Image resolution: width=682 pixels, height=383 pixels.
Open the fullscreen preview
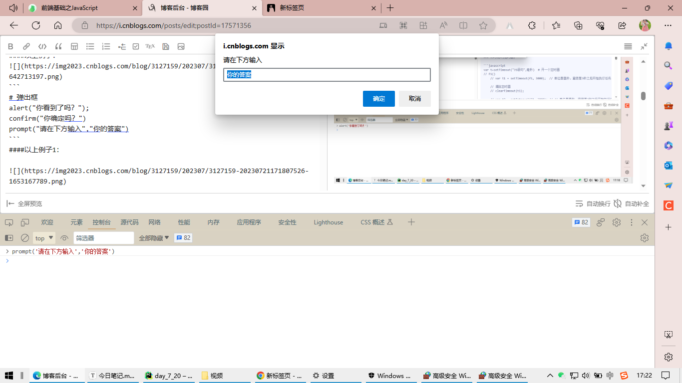click(24, 203)
